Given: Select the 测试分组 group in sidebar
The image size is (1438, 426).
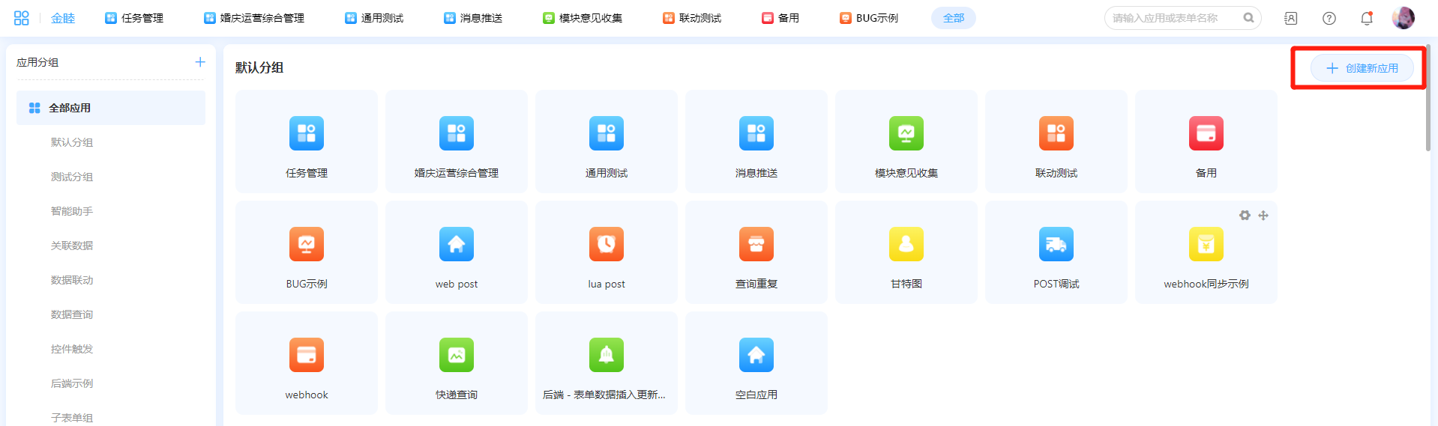Looking at the screenshot, I should [72, 177].
